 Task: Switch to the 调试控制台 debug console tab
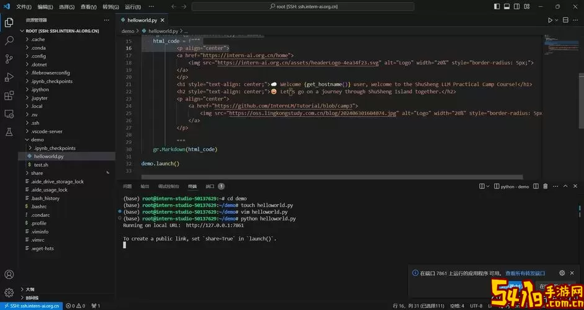coord(168,186)
